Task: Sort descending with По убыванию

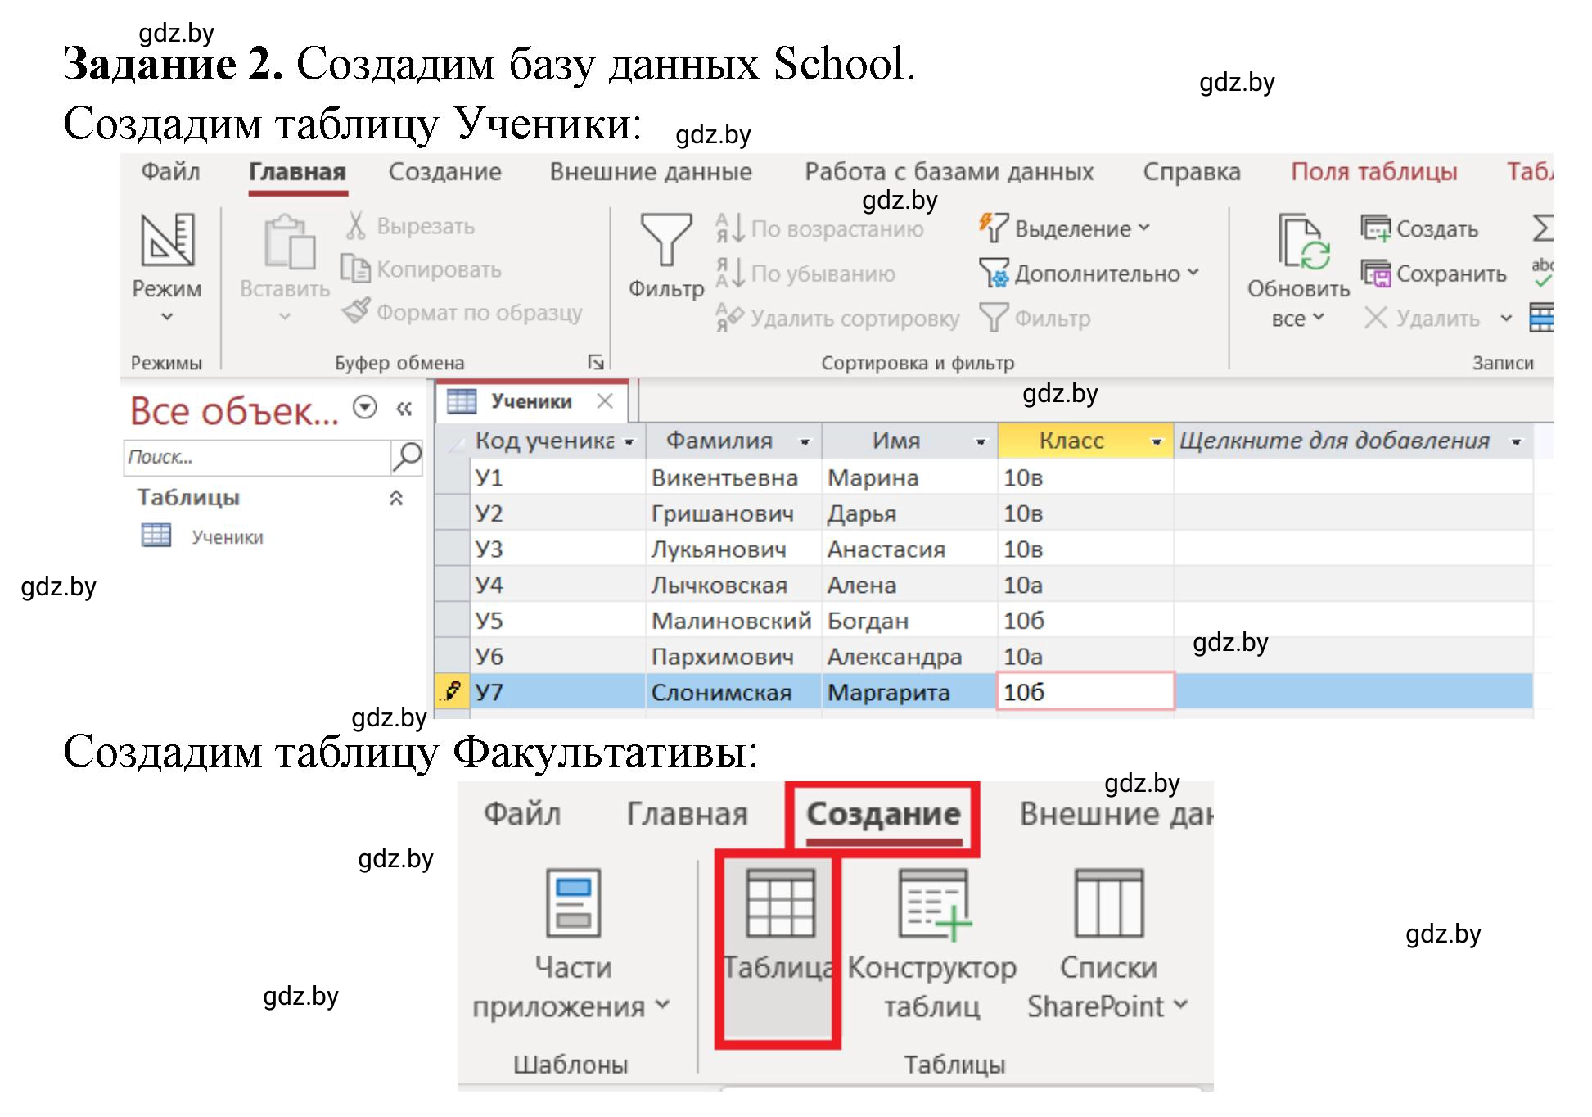Action: pyautogui.click(x=805, y=274)
